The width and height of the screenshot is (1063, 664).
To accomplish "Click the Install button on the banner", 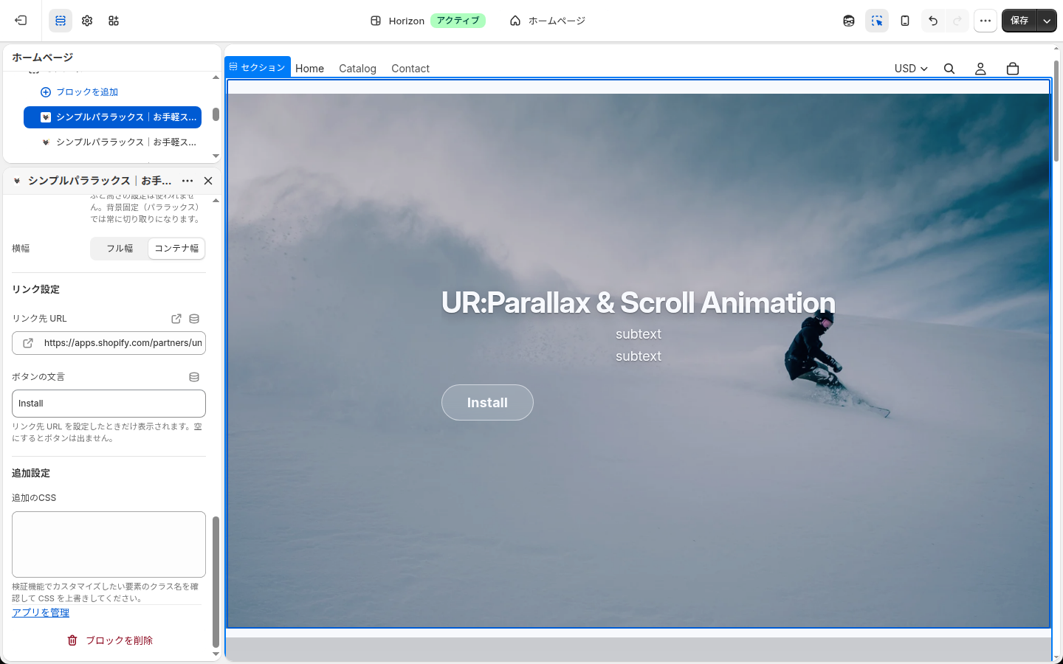I will (487, 403).
